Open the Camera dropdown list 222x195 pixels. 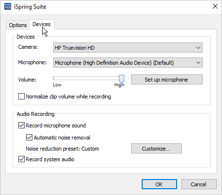pos(128,48)
